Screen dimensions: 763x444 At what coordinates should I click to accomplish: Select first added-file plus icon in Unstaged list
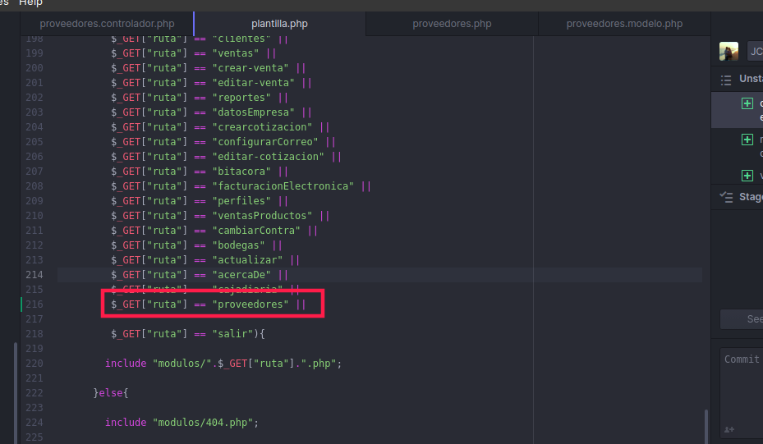[747, 103]
